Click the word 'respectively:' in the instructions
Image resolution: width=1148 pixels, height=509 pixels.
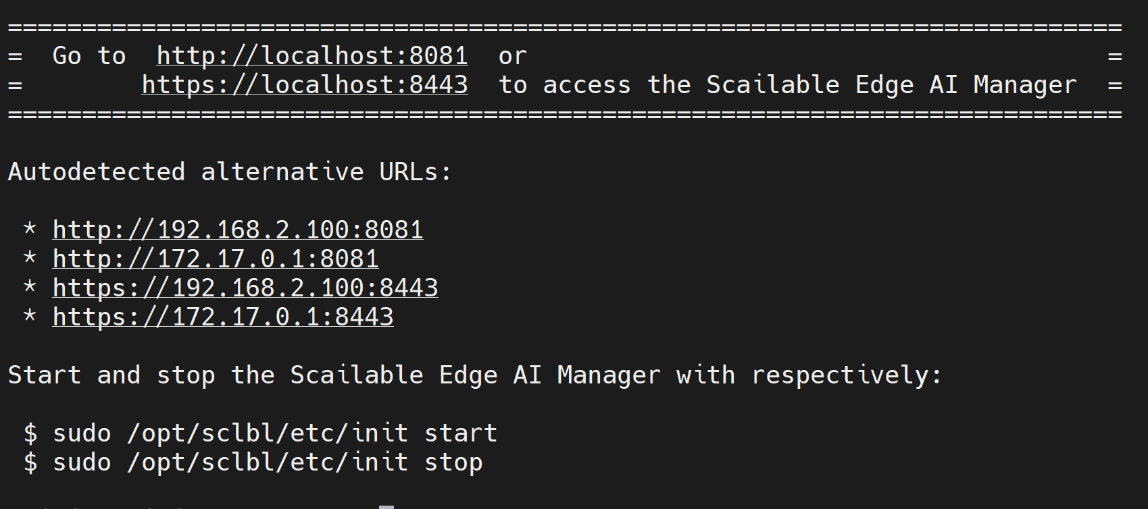coord(847,375)
